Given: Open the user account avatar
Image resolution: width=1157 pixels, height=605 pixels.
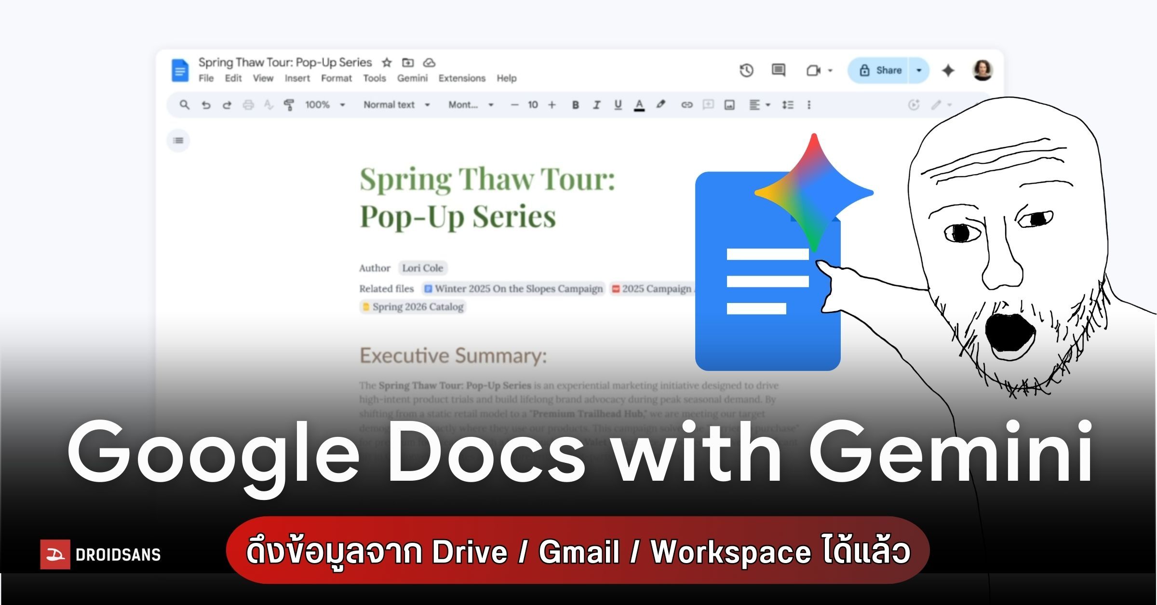Looking at the screenshot, I should (x=982, y=70).
